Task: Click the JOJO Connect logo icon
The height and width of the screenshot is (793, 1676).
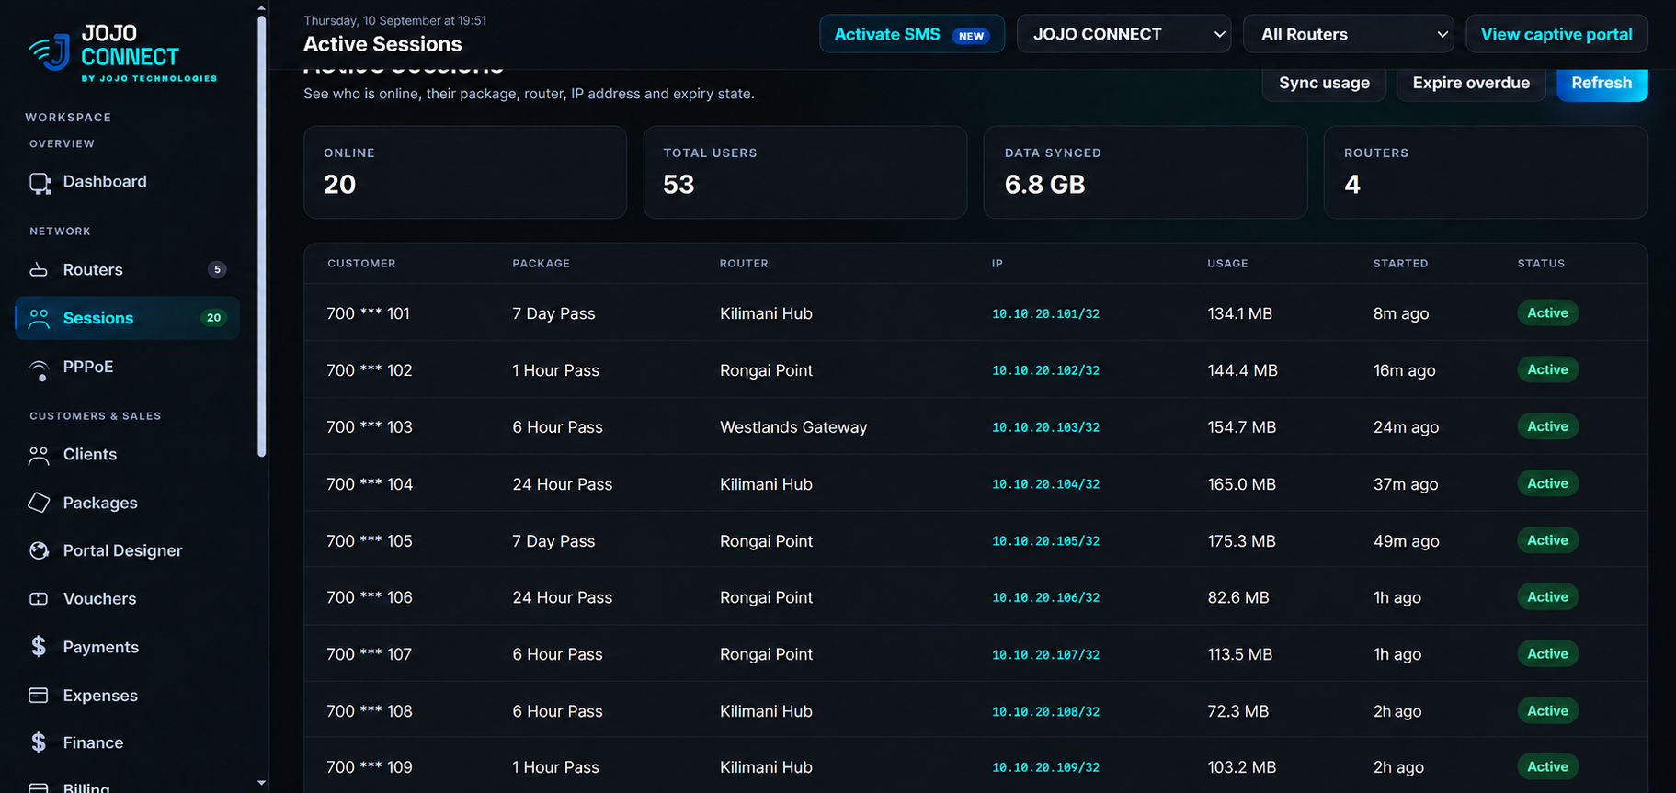Action: click(x=50, y=52)
